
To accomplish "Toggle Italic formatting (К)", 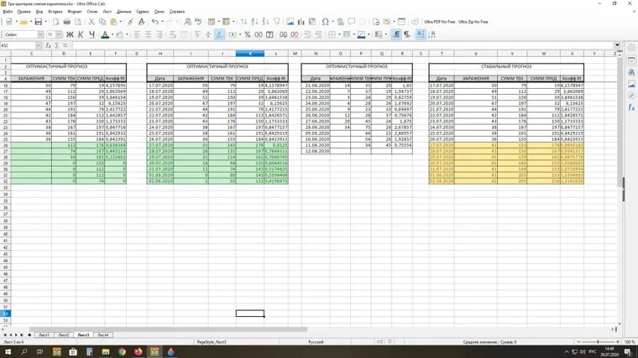I will point(80,34).
